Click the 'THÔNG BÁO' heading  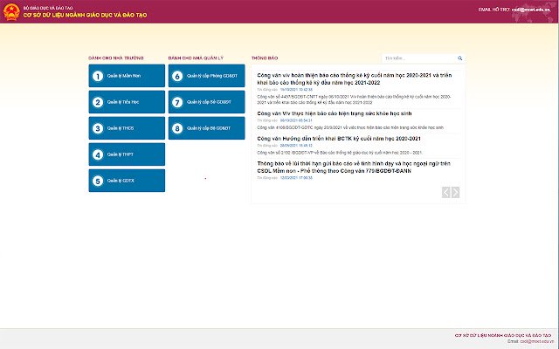pyautogui.click(x=265, y=58)
